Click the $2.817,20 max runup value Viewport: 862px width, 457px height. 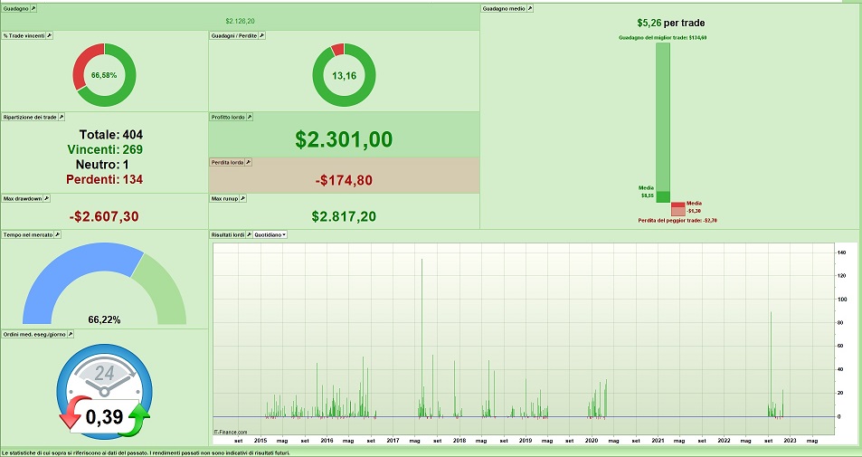coord(344,216)
